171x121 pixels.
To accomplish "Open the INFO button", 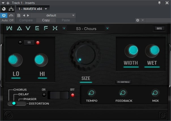I will click(x=159, y=29).
